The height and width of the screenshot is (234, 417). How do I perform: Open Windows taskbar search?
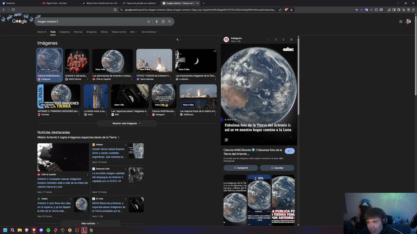click(12, 230)
